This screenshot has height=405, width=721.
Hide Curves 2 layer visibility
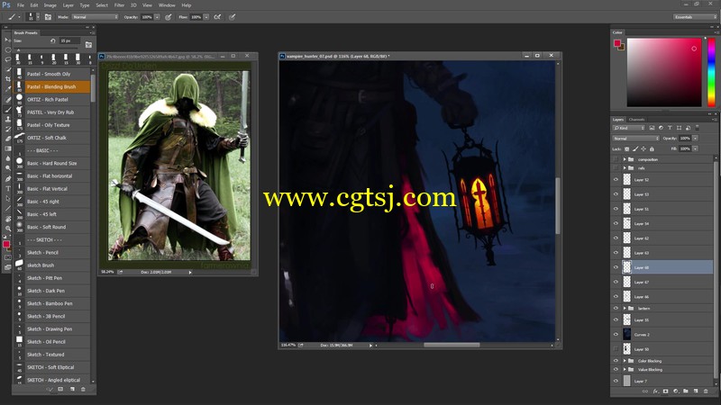coord(616,334)
